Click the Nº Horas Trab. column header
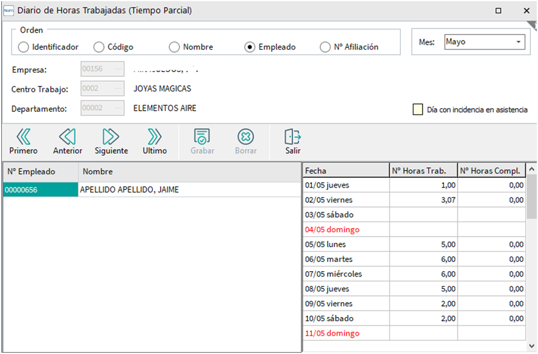 [423, 171]
